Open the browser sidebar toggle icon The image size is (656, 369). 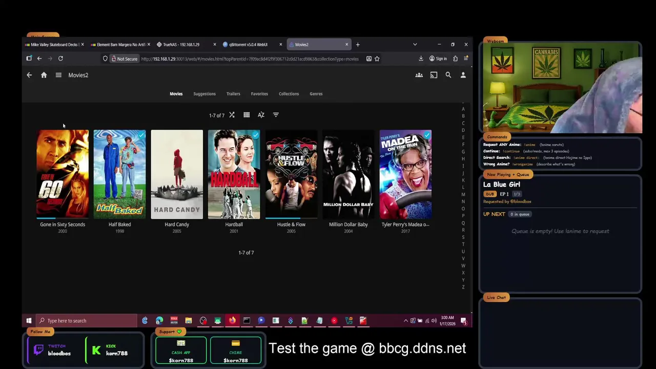pyautogui.click(x=29, y=58)
